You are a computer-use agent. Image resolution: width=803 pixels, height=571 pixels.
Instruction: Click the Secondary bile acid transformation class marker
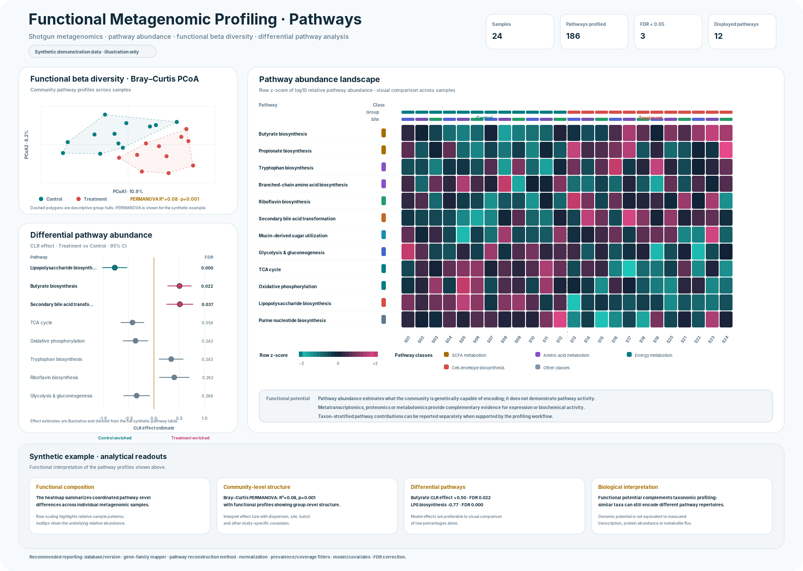384,218
